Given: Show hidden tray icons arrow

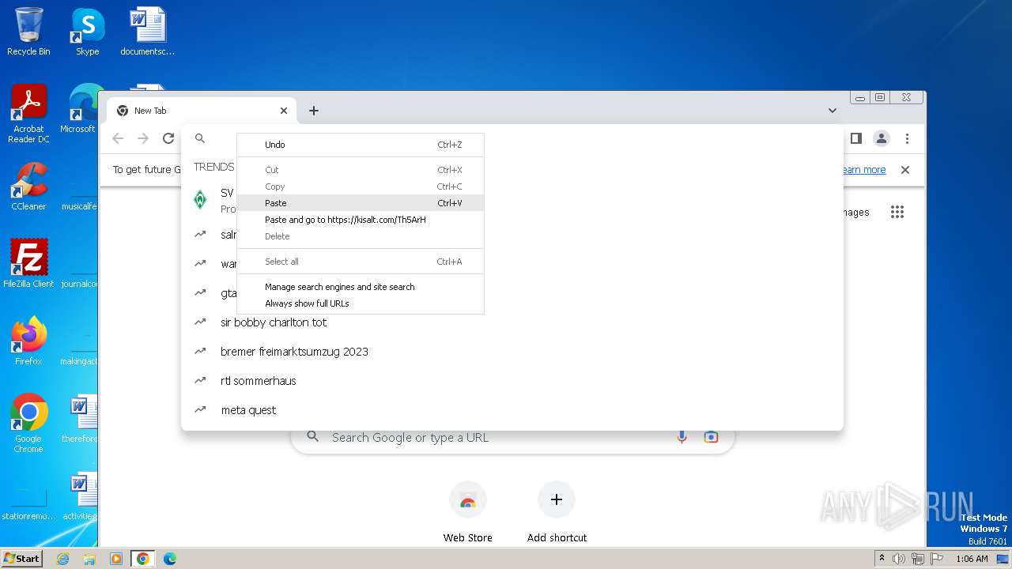Looking at the screenshot, I should tap(882, 558).
